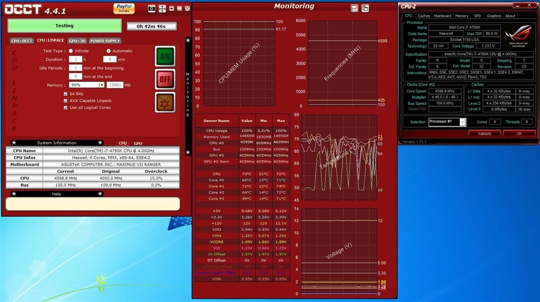Switch to the CPU:LINPACK tab
This screenshot has width=540, height=302.
(51, 40)
